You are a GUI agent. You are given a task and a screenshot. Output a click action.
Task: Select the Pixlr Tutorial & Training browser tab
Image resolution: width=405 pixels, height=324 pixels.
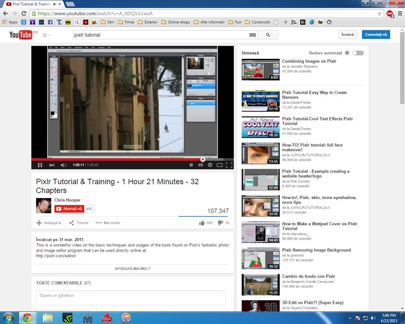pos(34,4)
